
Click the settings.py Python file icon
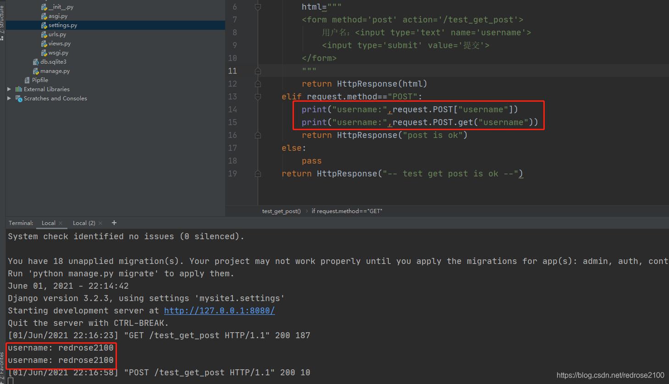click(44, 25)
